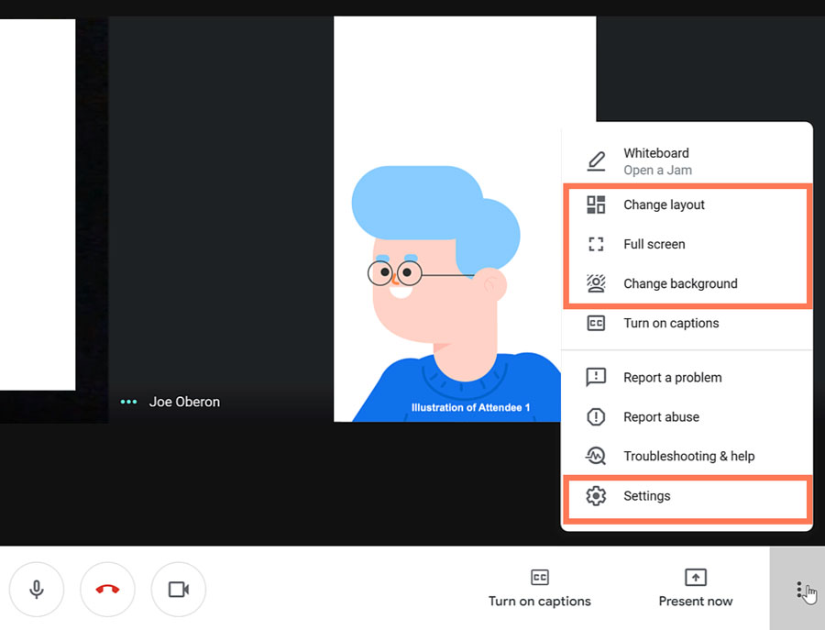825x630 pixels.
Task: Click the red hang up icon
Action: (x=107, y=589)
